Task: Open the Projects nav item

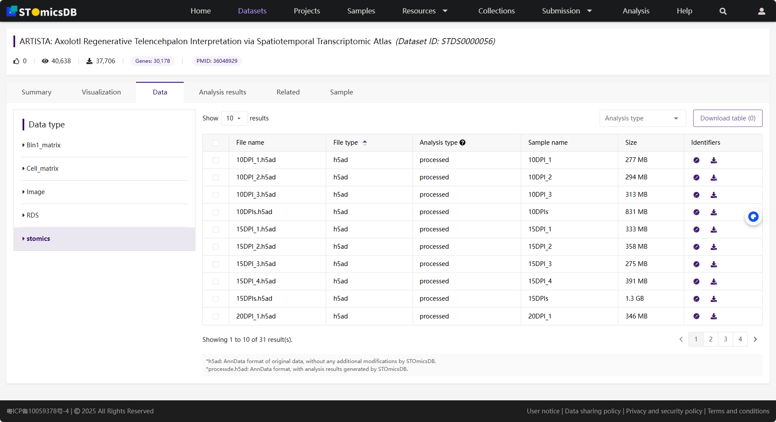Action: (307, 11)
